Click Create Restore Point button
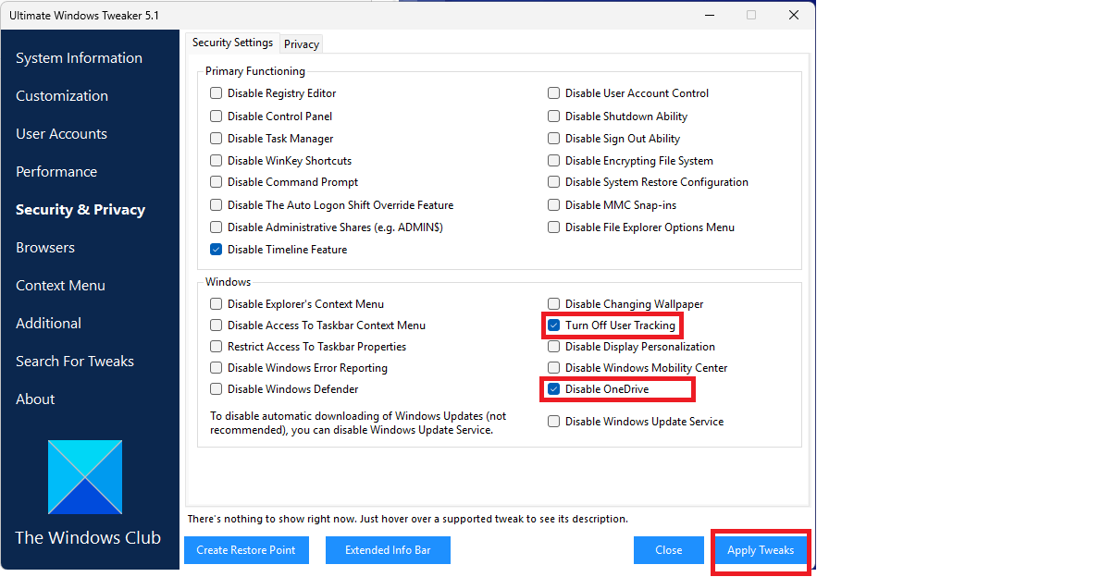This screenshot has height=577, width=1114. tap(246, 550)
